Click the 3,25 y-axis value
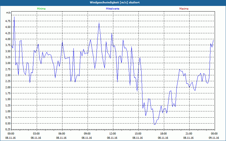Screen dimensions: 226x141 [8, 57]
